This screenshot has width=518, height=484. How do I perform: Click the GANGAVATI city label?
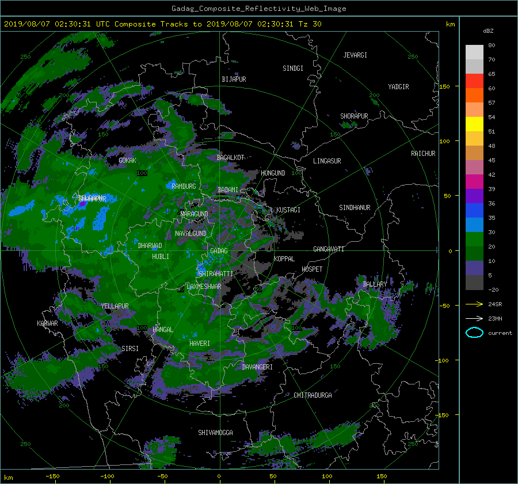coord(329,249)
